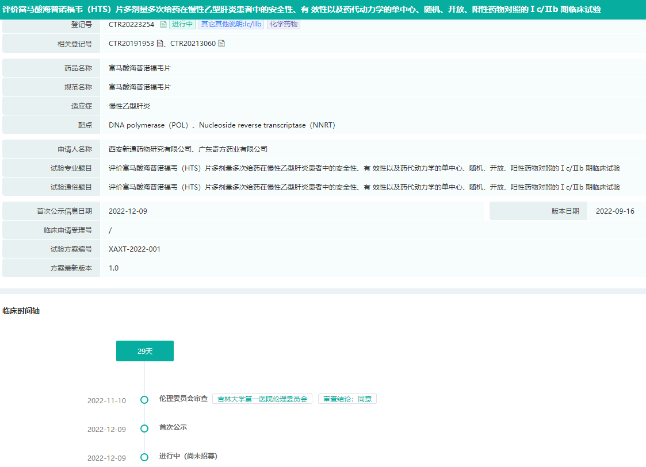This screenshot has width=646, height=467.
Task: Click the 29天 timeline duration badge
Action: [145, 351]
